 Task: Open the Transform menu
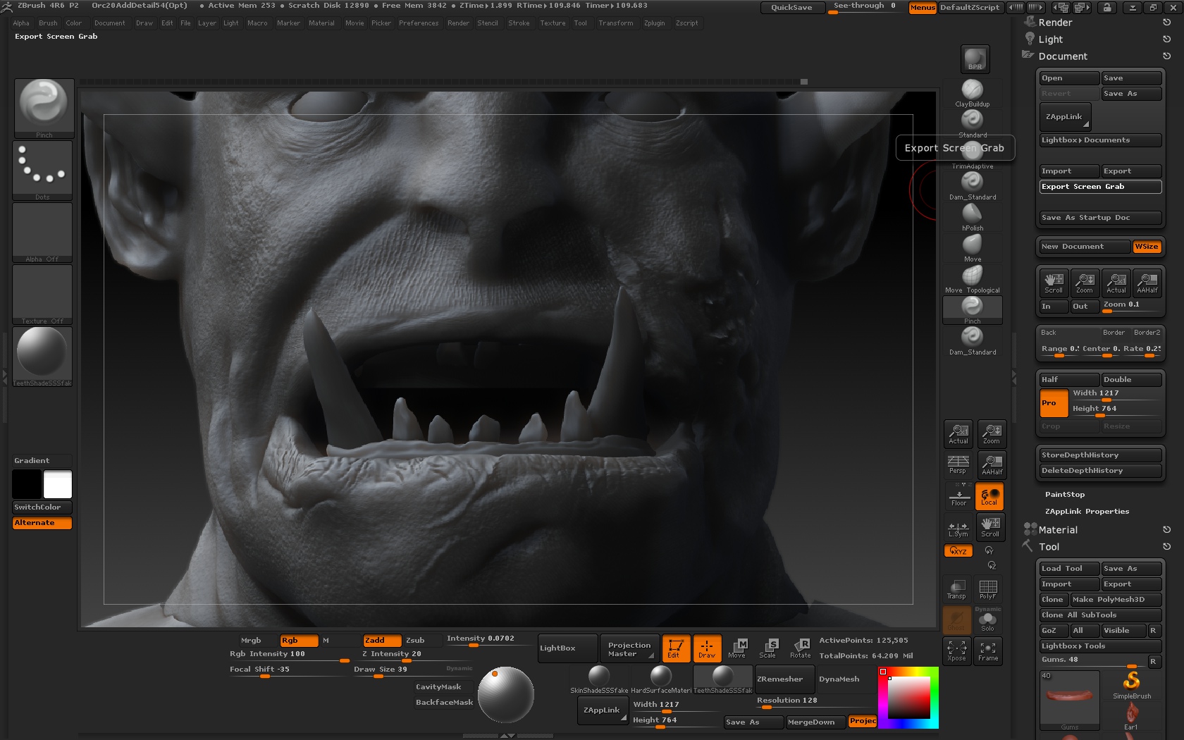pos(616,23)
